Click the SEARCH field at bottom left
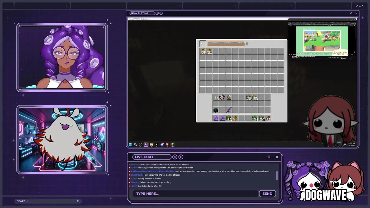The width and height of the screenshot is (370, 208). [48, 201]
